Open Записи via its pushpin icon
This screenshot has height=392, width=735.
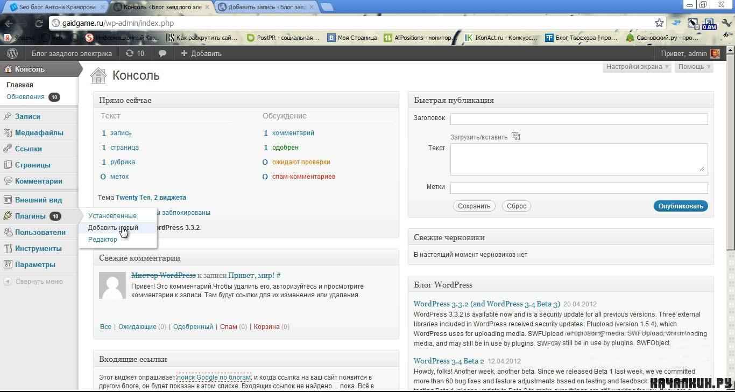pyautogui.click(x=8, y=116)
